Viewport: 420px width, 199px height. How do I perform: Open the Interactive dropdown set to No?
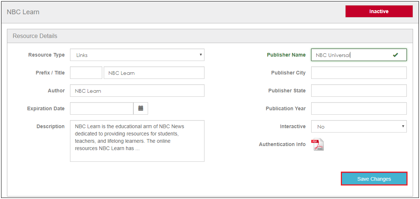click(x=359, y=126)
